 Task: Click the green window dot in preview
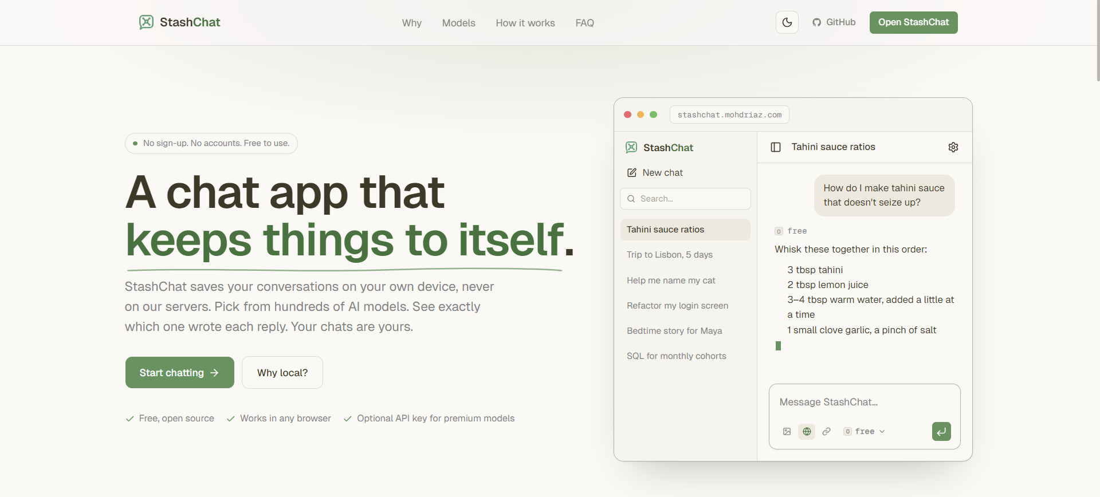tap(653, 115)
